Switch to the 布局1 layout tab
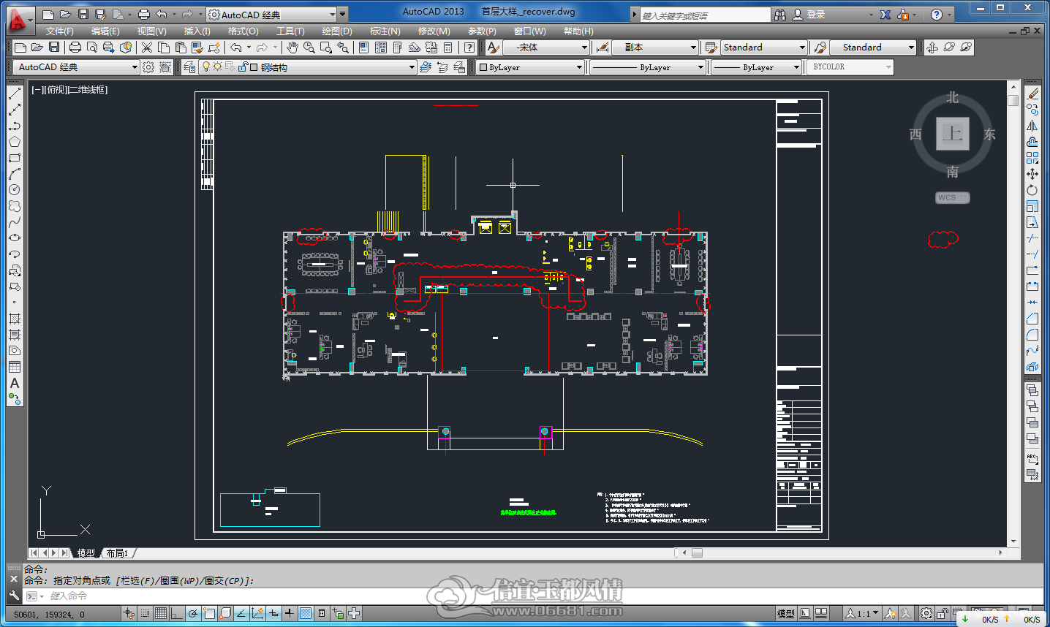 tap(117, 553)
